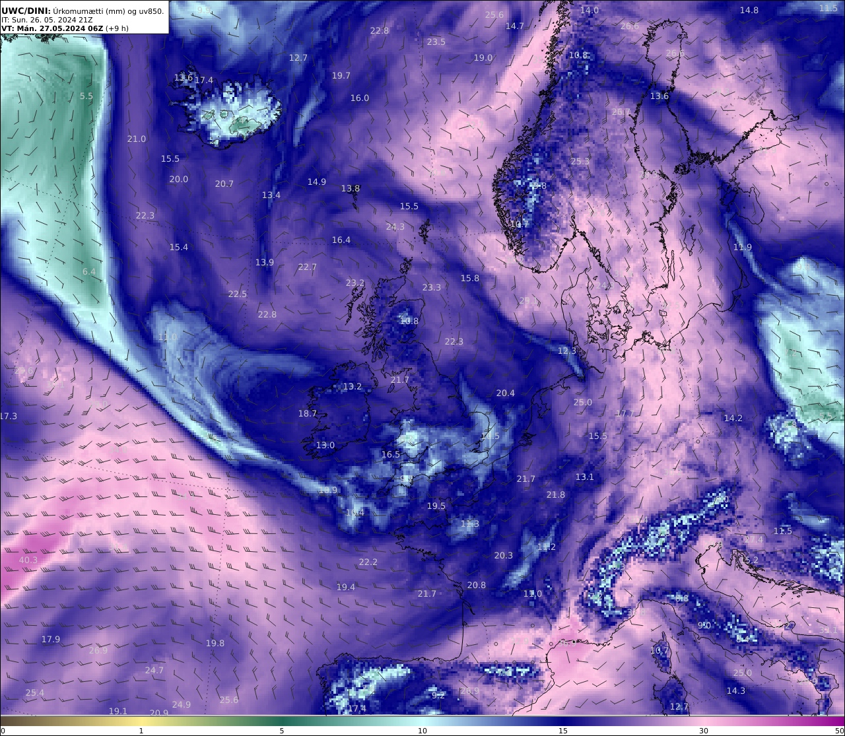Click the 20.7 value on the map
The image size is (845, 736).
(x=224, y=184)
